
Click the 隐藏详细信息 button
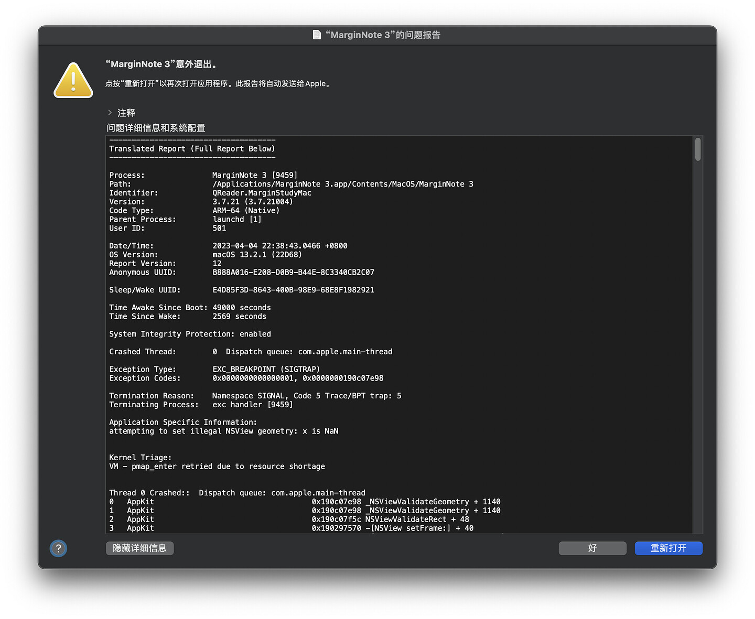139,548
